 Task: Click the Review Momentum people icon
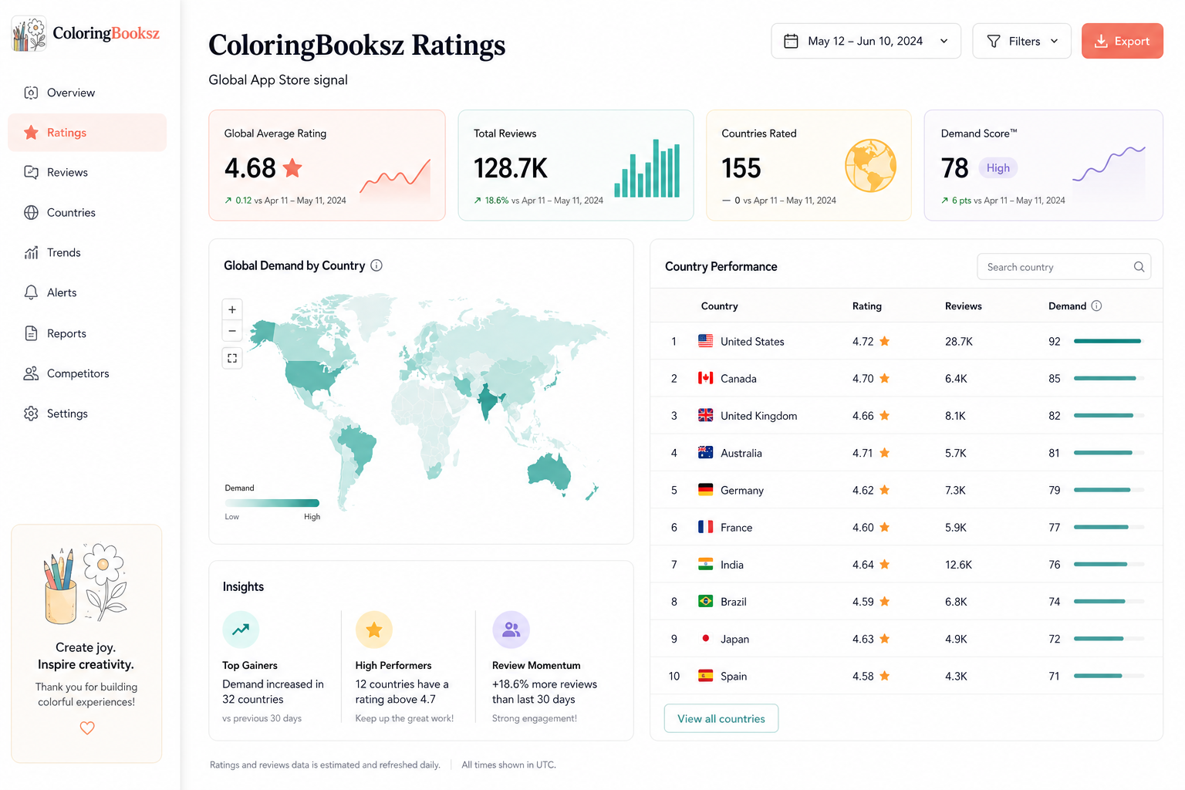click(511, 630)
